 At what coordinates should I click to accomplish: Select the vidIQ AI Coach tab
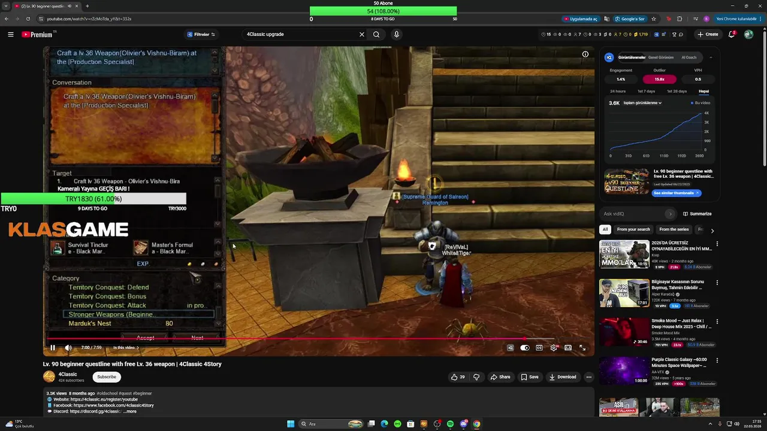689,57
